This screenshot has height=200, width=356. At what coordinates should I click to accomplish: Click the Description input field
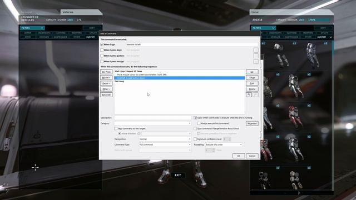[153, 118]
